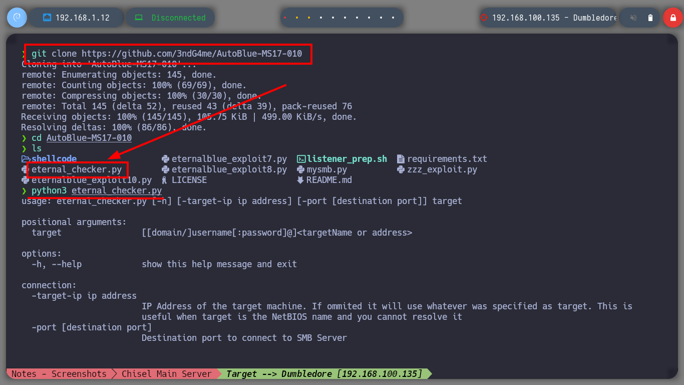684x385 pixels.
Task: Click the 'remote: Compressing objects' line
Action: click(142, 96)
